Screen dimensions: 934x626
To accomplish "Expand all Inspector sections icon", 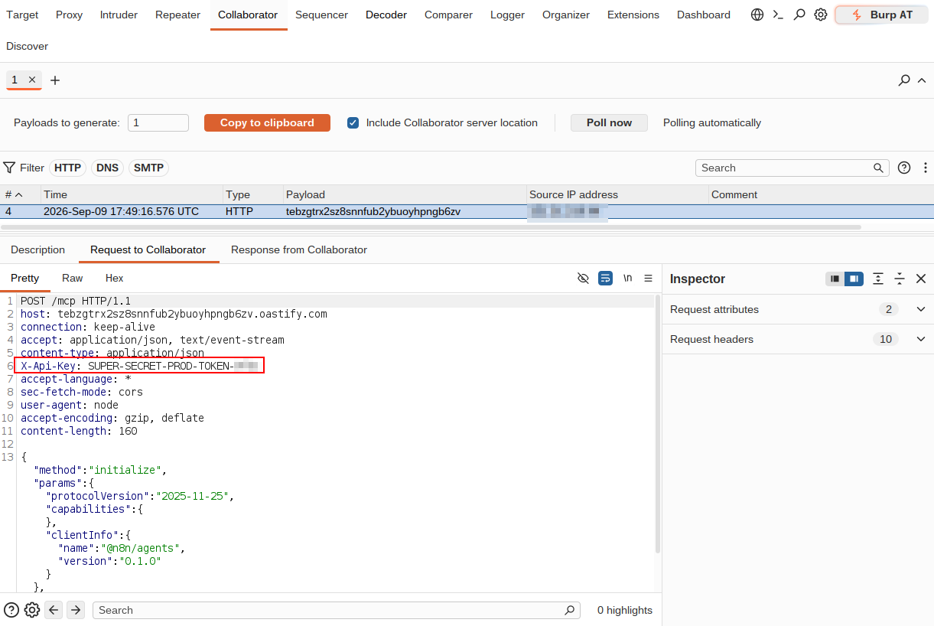I will [878, 279].
